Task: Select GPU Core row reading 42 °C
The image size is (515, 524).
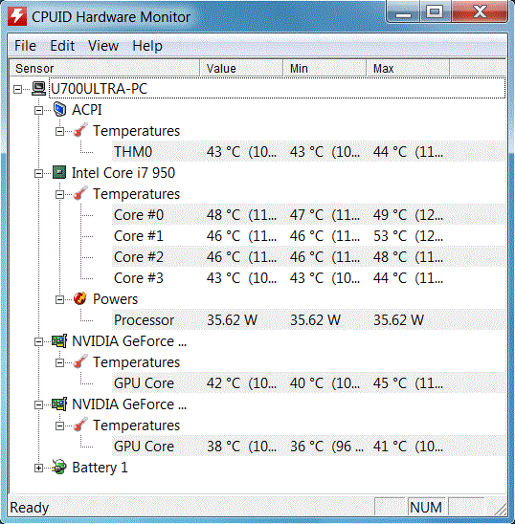Action: click(308, 383)
